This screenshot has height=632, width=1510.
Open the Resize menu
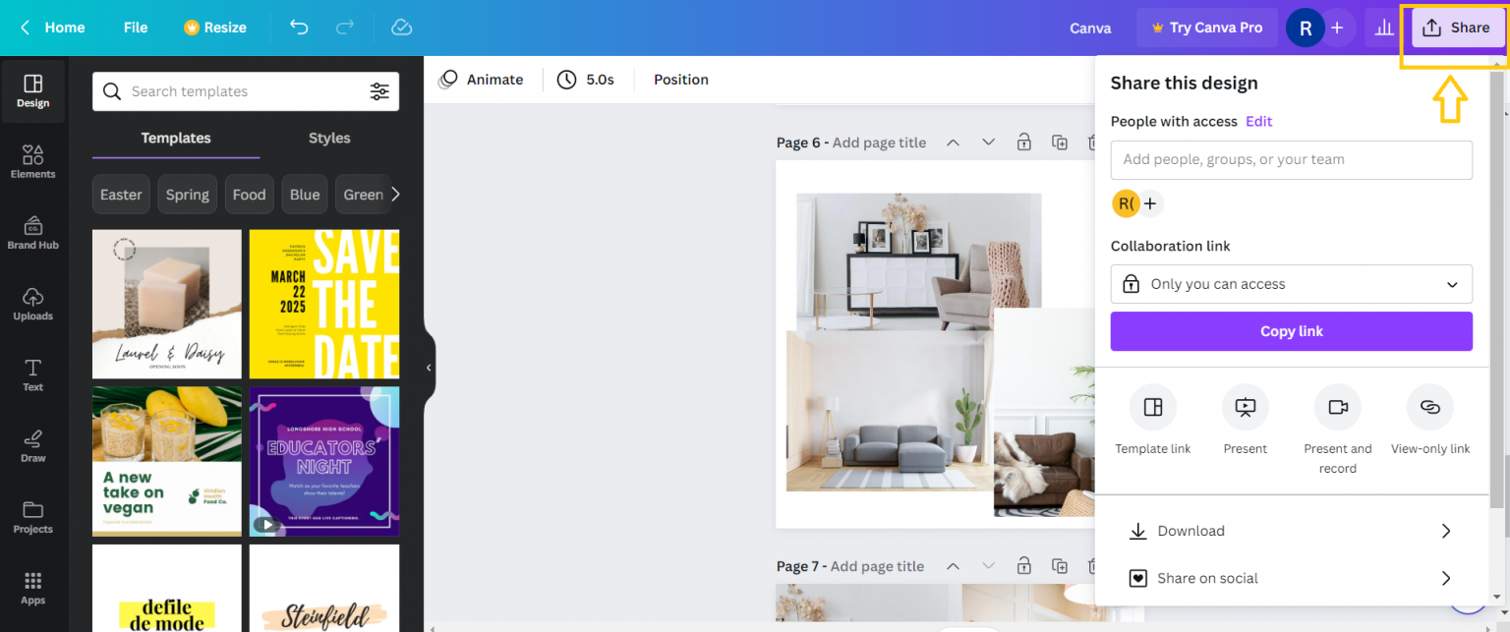215,28
